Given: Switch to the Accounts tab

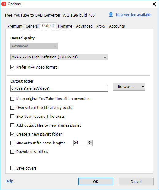Looking at the screenshot, I should click(117, 26).
